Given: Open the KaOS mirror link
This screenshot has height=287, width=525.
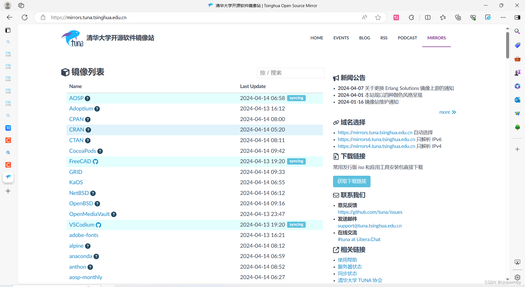Looking at the screenshot, I should tap(76, 183).
